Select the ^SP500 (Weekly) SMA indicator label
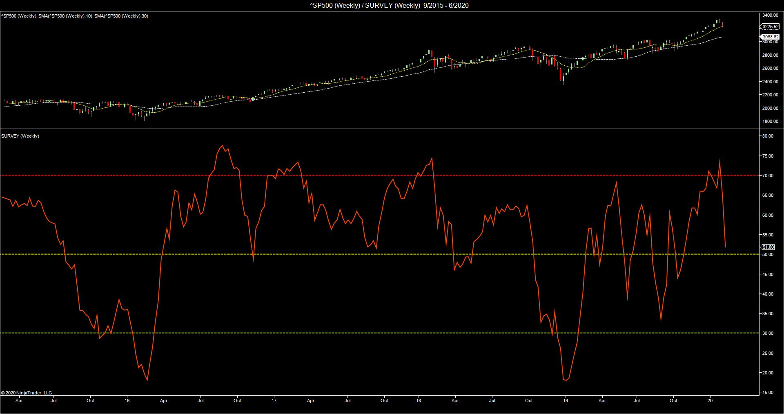The image size is (784, 414). tap(75, 16)
